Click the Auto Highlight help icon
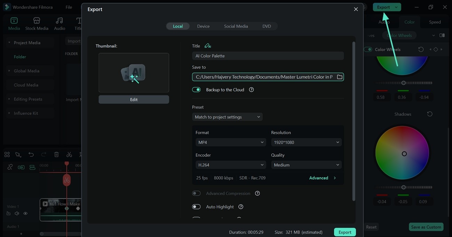The width and height of the screenshot is (452, 237). point(241,207)
